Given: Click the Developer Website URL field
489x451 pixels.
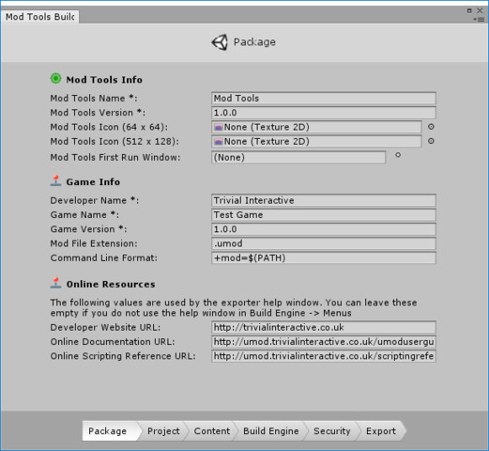Looking at the screenshot, I should coord(324,327).
